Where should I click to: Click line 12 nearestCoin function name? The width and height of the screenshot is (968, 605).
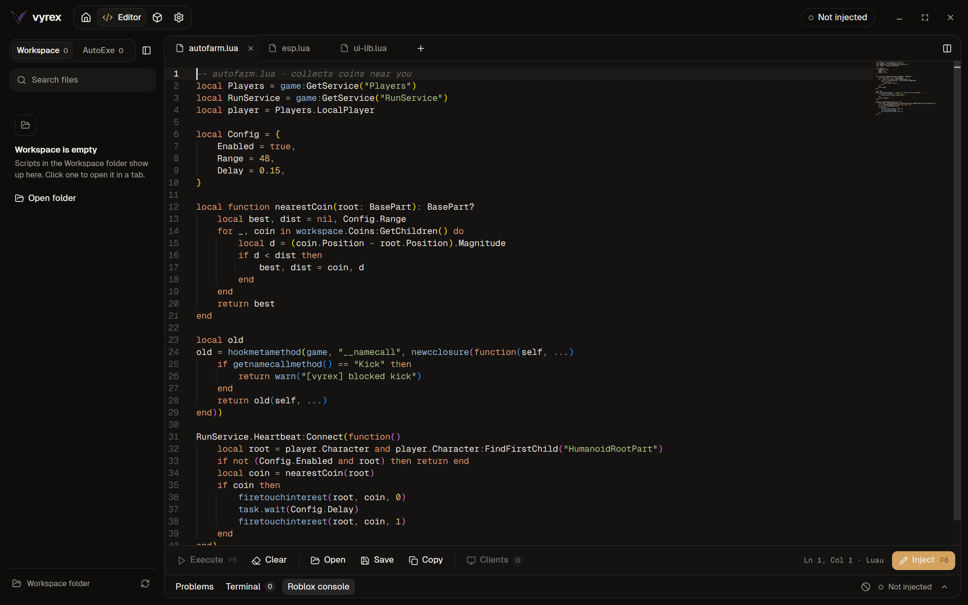[304, 207]
